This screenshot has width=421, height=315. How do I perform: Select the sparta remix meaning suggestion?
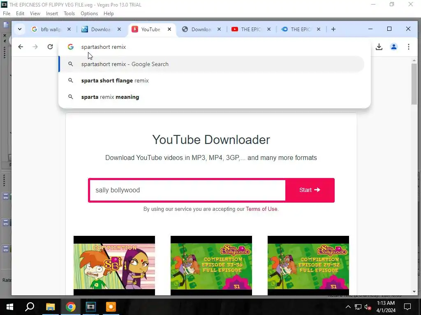point(211,97)
